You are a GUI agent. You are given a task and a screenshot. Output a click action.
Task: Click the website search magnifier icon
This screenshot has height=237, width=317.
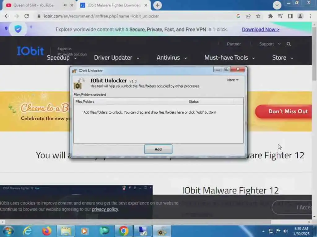(289, 44)
